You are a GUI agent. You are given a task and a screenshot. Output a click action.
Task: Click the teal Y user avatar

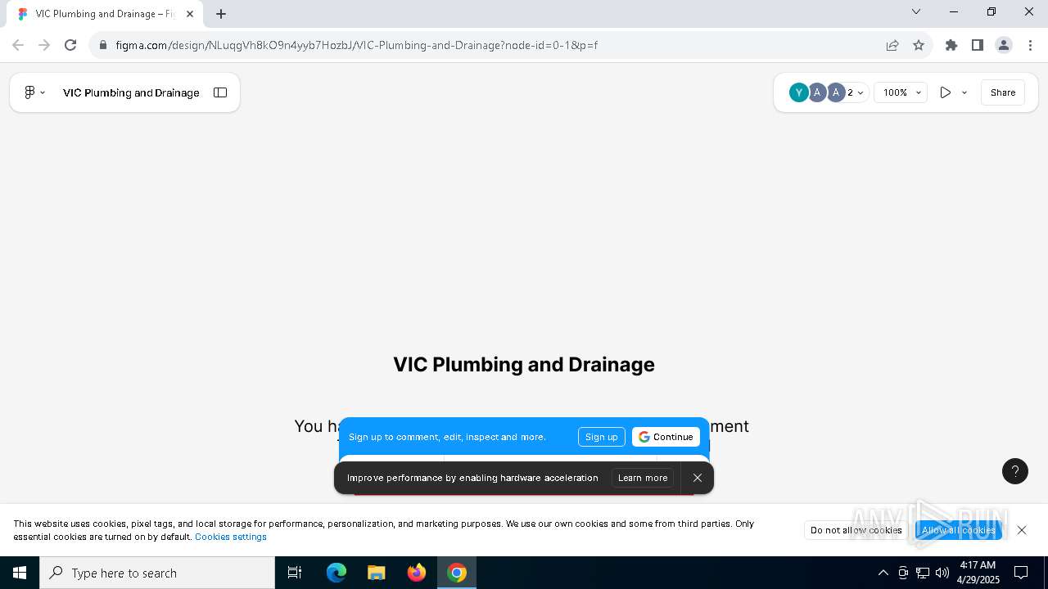[x=798, y=92]
